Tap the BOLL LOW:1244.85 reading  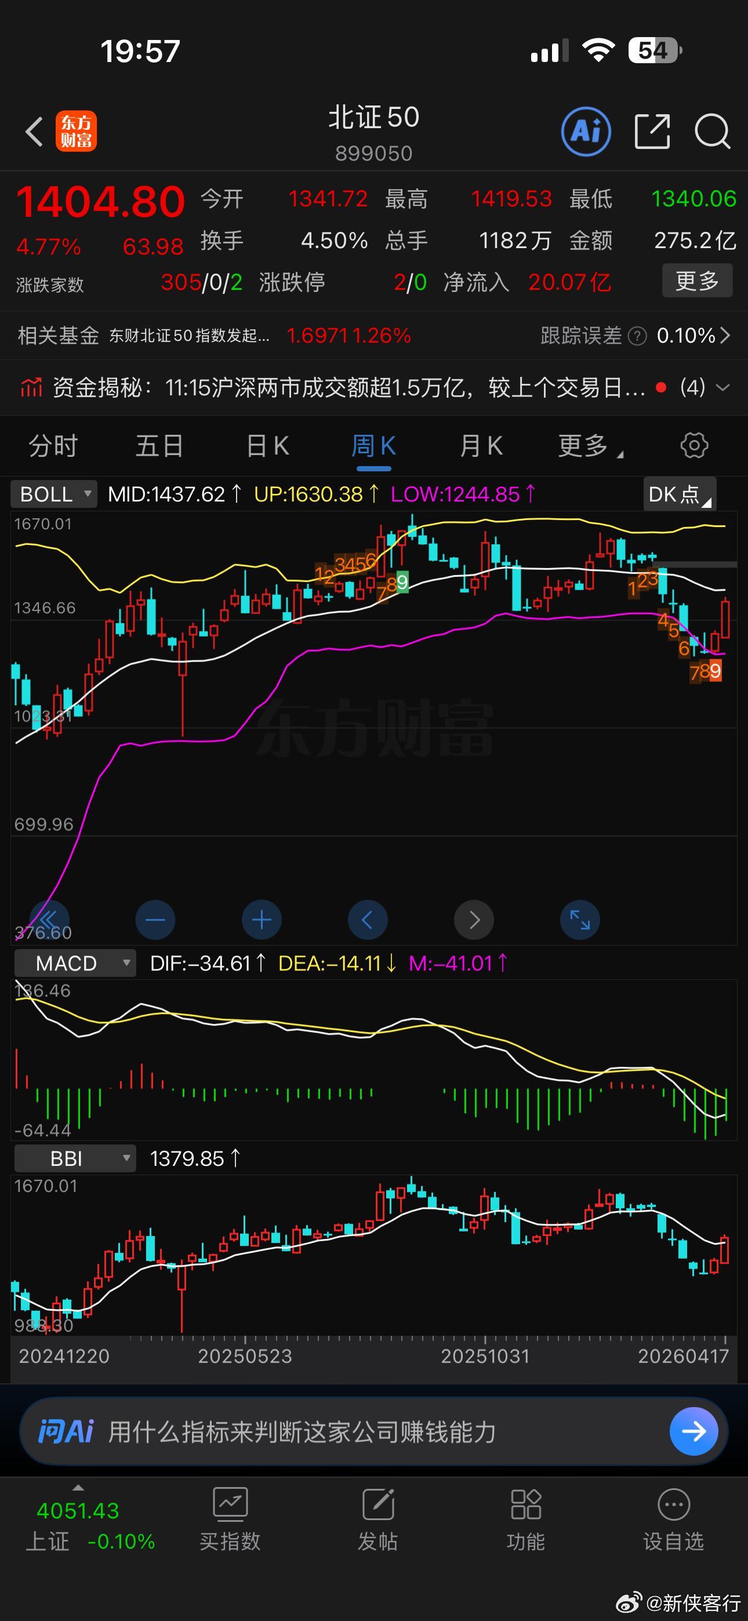click(463, 494)
